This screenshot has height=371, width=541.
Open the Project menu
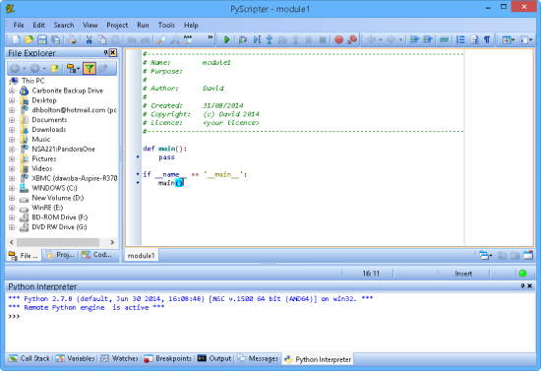117,25
